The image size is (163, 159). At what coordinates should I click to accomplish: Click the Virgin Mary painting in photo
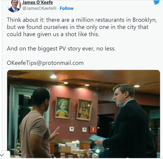63,108
